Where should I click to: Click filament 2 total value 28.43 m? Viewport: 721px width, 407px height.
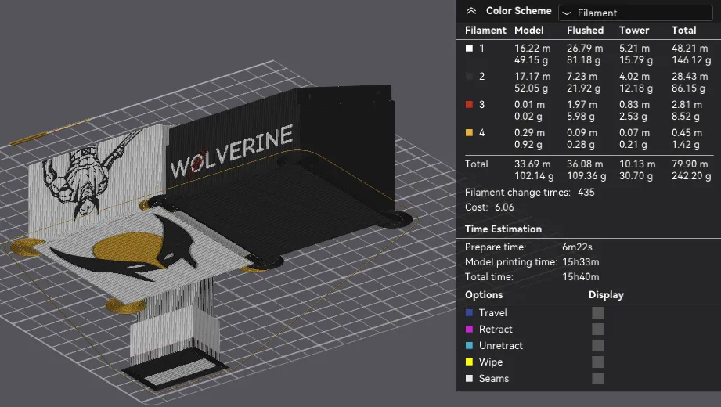coord(689,77)
